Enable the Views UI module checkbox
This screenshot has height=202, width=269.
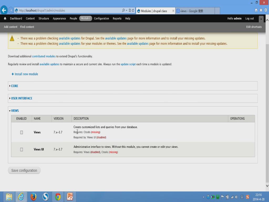click(x=22, y=149)
